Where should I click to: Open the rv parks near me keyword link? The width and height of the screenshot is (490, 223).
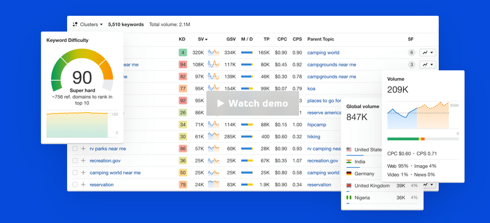pyautogui.click(x=108, y=149)
